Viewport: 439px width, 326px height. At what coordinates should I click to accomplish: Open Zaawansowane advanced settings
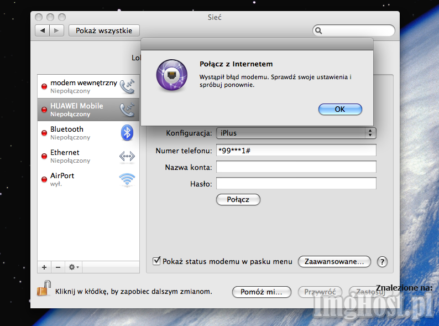click(x=335, y=262)
